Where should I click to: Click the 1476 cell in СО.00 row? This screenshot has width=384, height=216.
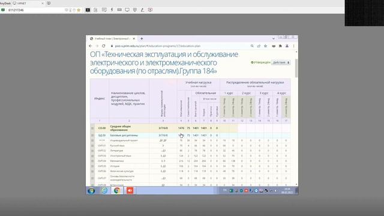coord(181,128)
